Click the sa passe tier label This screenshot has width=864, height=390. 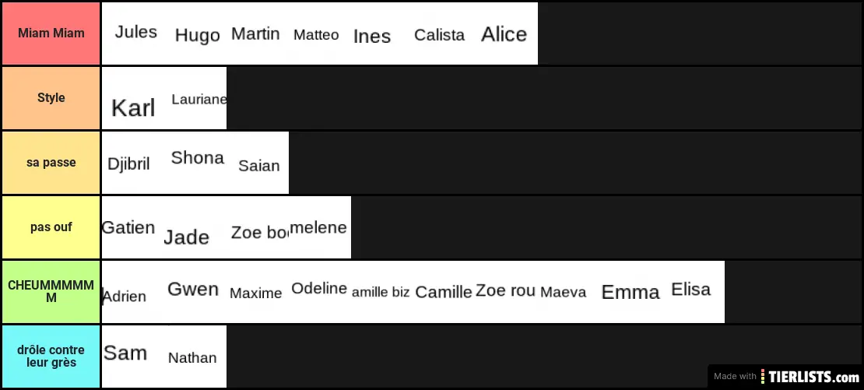[51, 163]
